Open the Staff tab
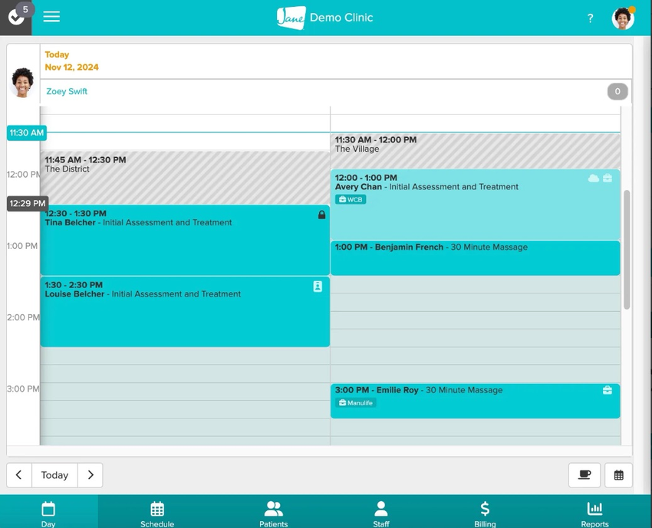This screenshot has width=652, height=528. tap(381, 514)
